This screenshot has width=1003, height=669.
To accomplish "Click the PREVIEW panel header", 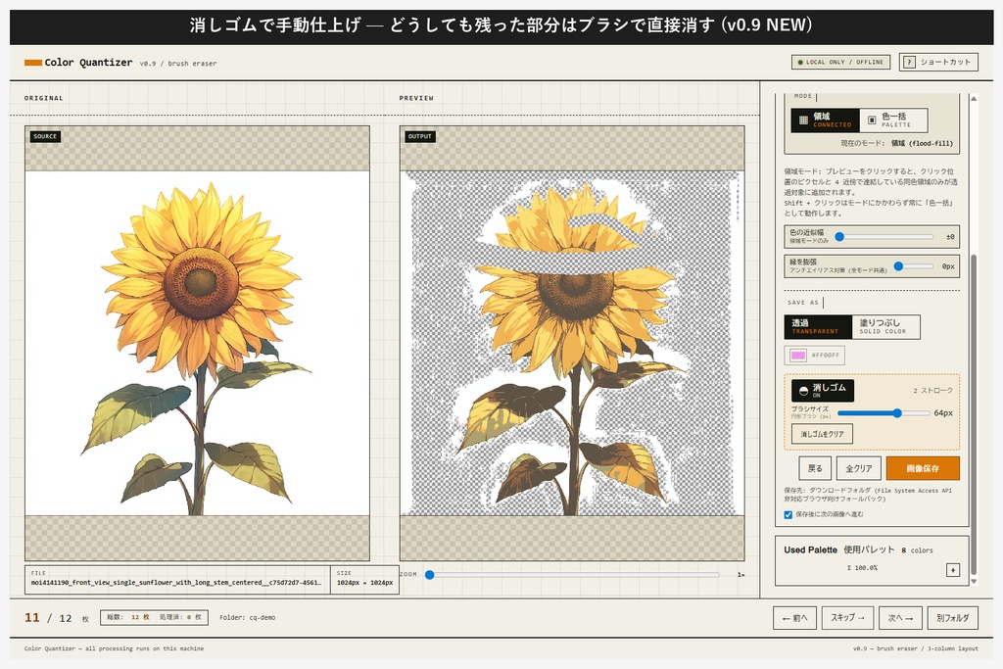I will click(x=415, y=97).
